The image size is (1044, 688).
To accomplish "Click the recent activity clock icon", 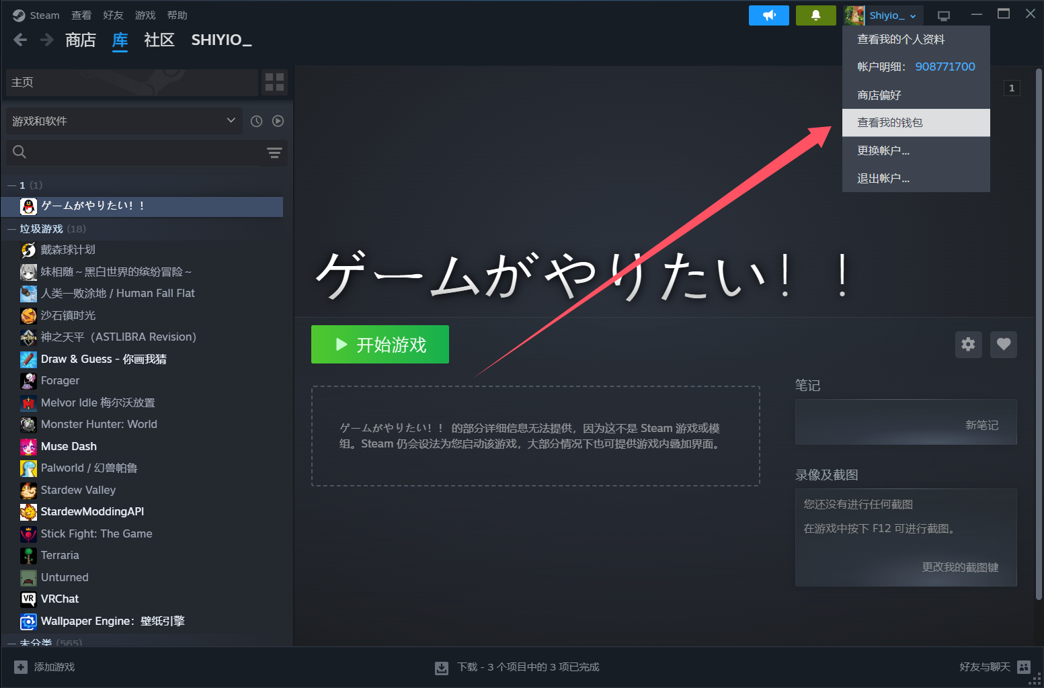I will pos(256,121).
